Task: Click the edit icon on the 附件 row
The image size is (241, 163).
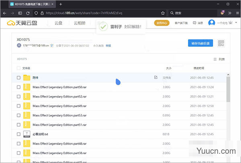Action: pyautogui.click(x=156, y=77)
